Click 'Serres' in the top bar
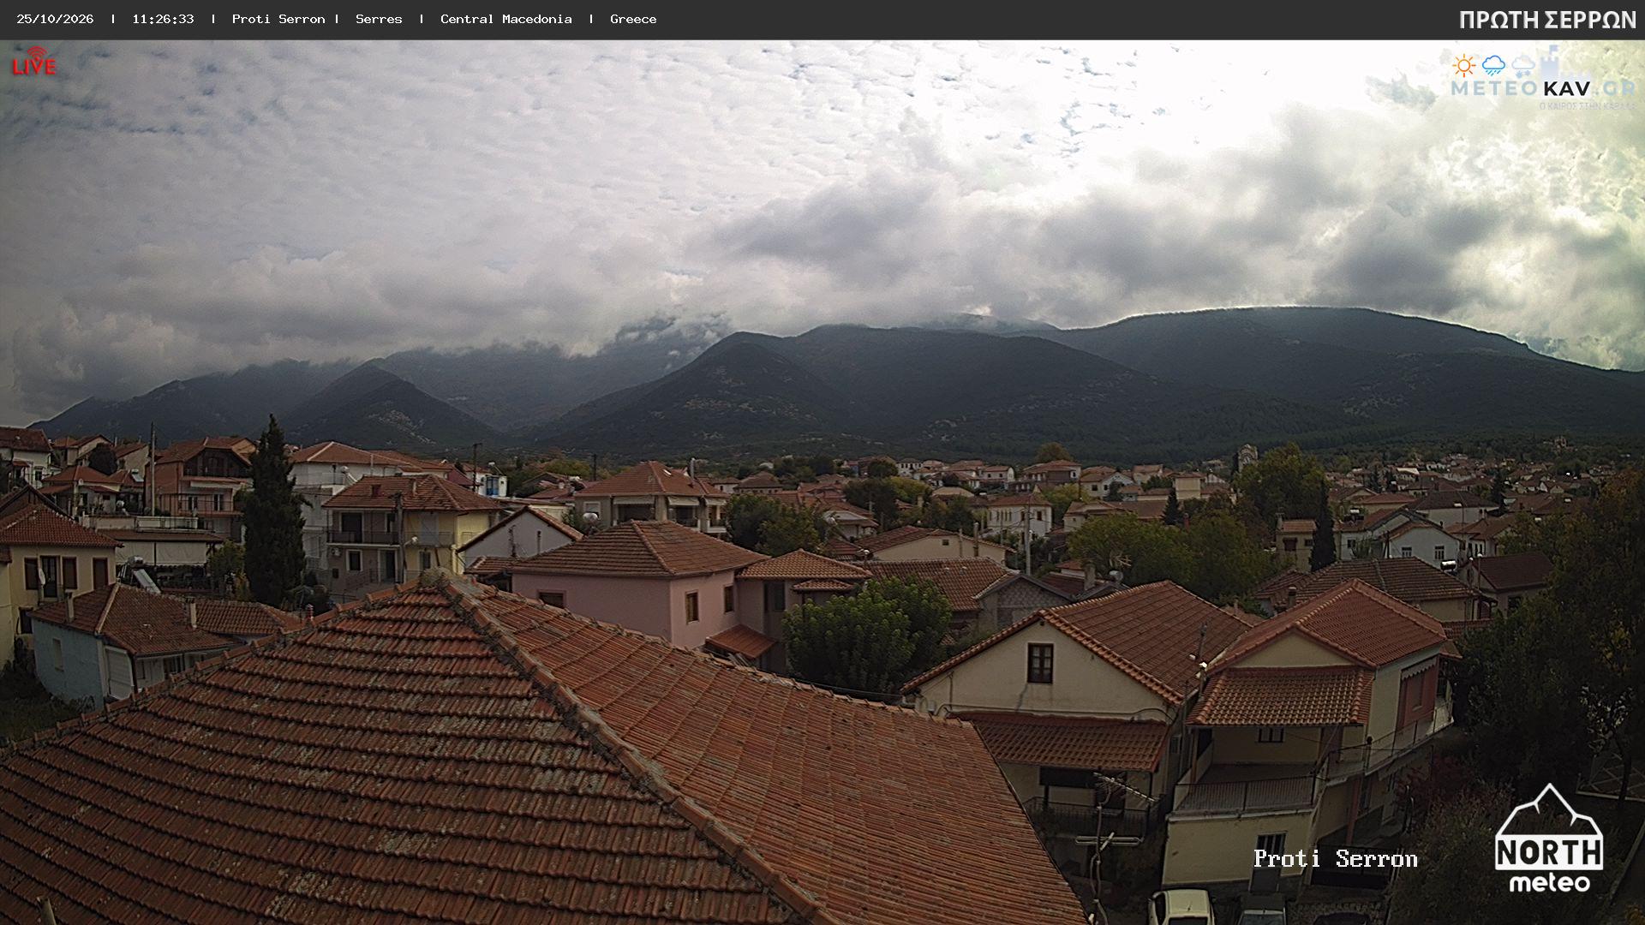This screenshot has width=1645, height=925. click(379, 19)
